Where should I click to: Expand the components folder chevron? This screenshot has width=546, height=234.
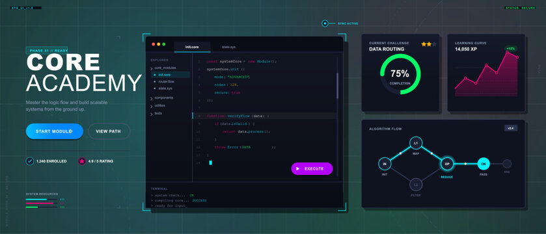pos(152,98)
